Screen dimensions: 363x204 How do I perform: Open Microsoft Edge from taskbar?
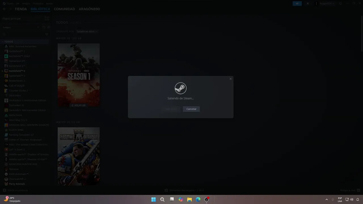tap(198, 199)
